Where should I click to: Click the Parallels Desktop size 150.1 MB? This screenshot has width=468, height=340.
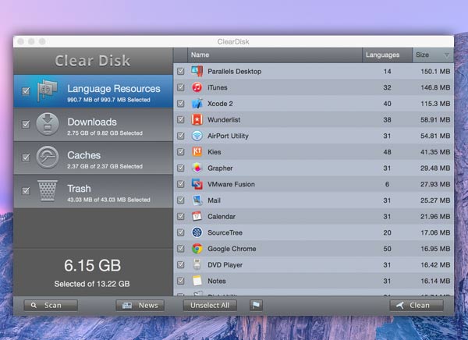pyautogui.click(x=435, y=71)
